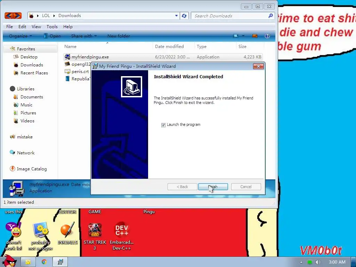Click the Chrome icon in taskbar
The width and height of the screenshot is (356, 267).
(44, 262)
